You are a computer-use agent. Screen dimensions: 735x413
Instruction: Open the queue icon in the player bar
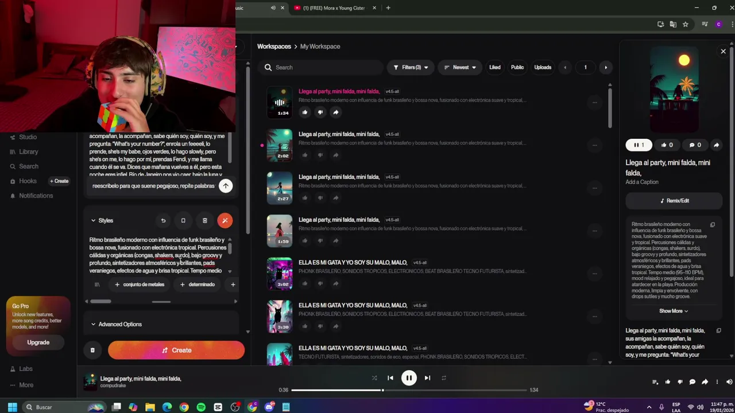click(x=655, y=382)
